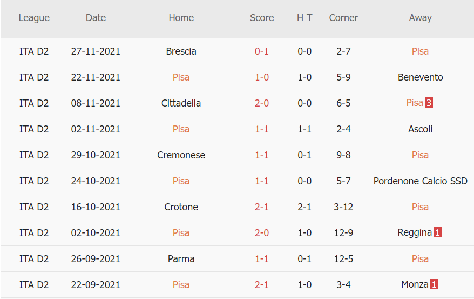Click the Score column header
Image resolution: width=474 pixels, height=299 pixels.
click(262, 18)
